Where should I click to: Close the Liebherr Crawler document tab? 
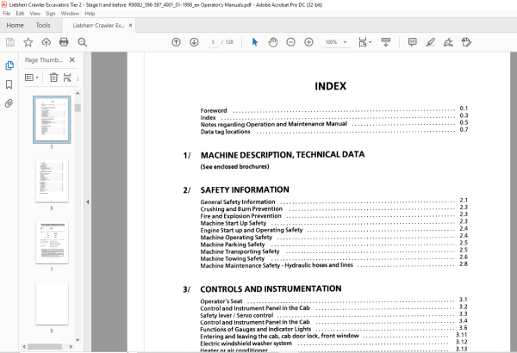[x=130, y=25]
